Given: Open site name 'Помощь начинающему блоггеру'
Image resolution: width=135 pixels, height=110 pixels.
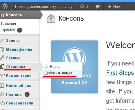Looking at the screenshot, I should pos(44,7).
